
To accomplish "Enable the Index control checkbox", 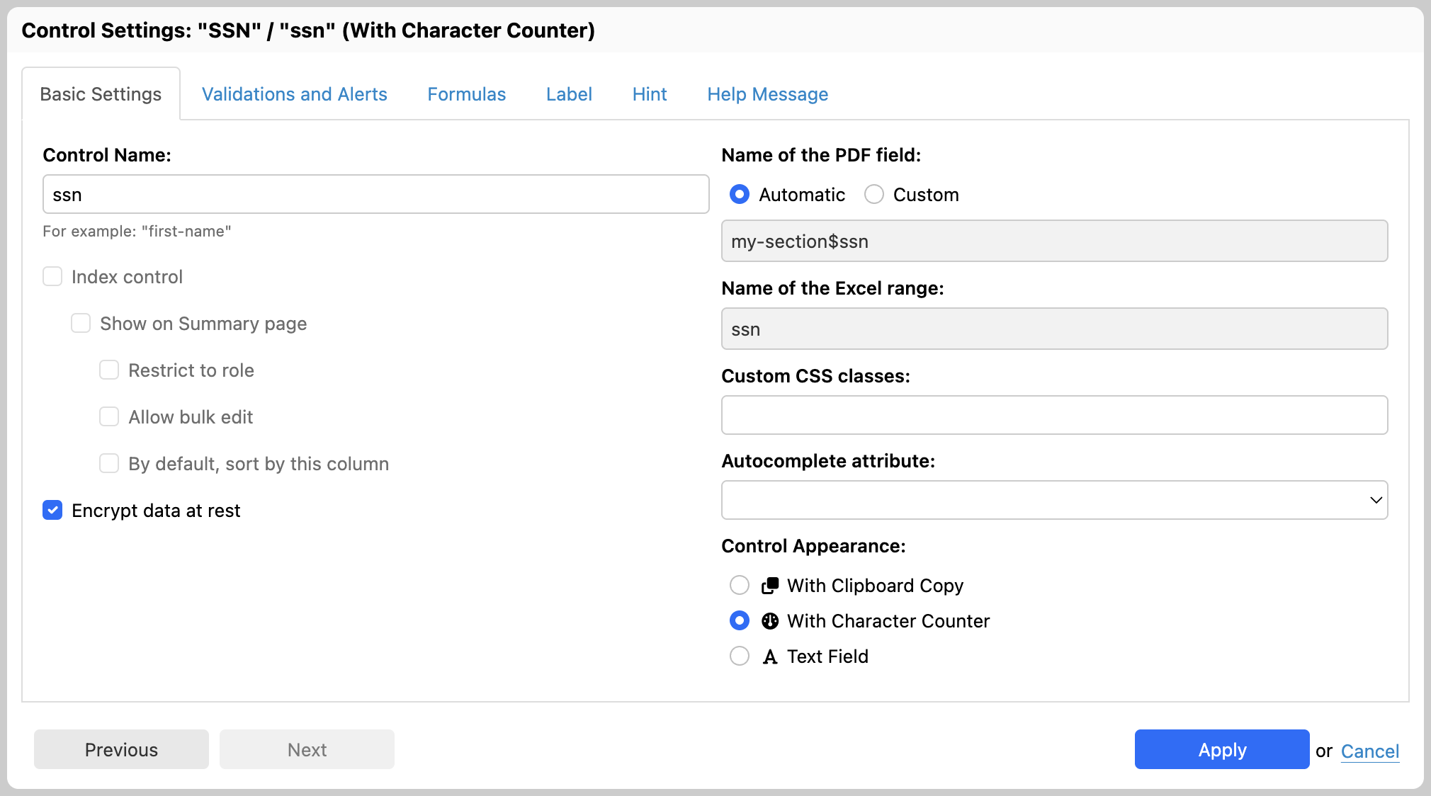I will (x=52, y=276).
